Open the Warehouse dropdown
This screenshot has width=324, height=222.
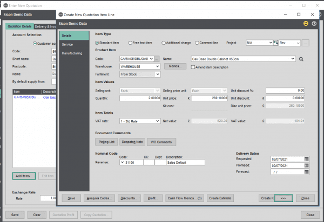158,66
